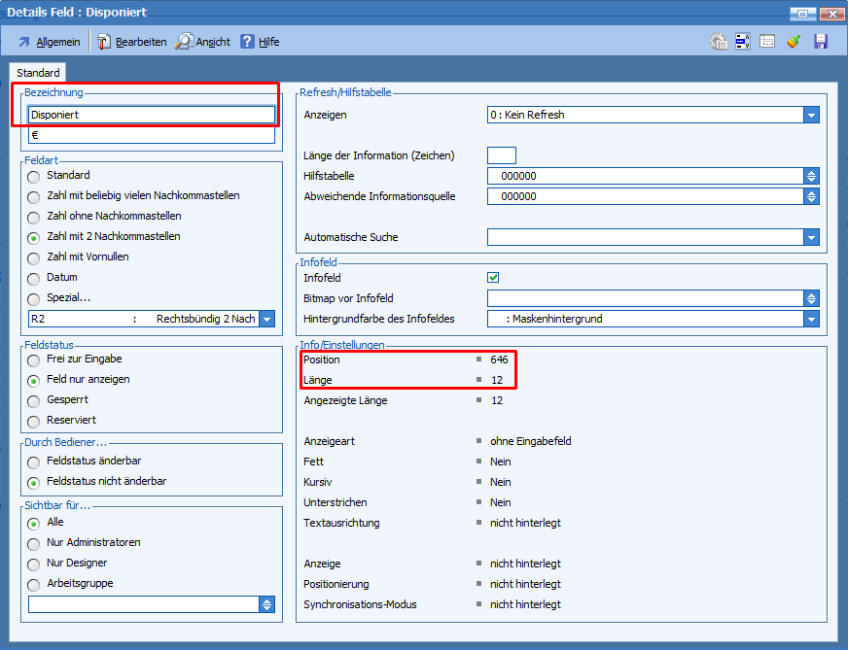Screen dimensions: 848x650
Task: Open the Hilfe menu
Action: tap(260, 42)
